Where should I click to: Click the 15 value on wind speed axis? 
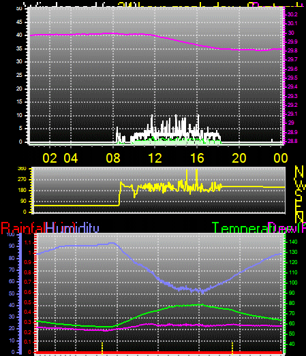(19, 101)
